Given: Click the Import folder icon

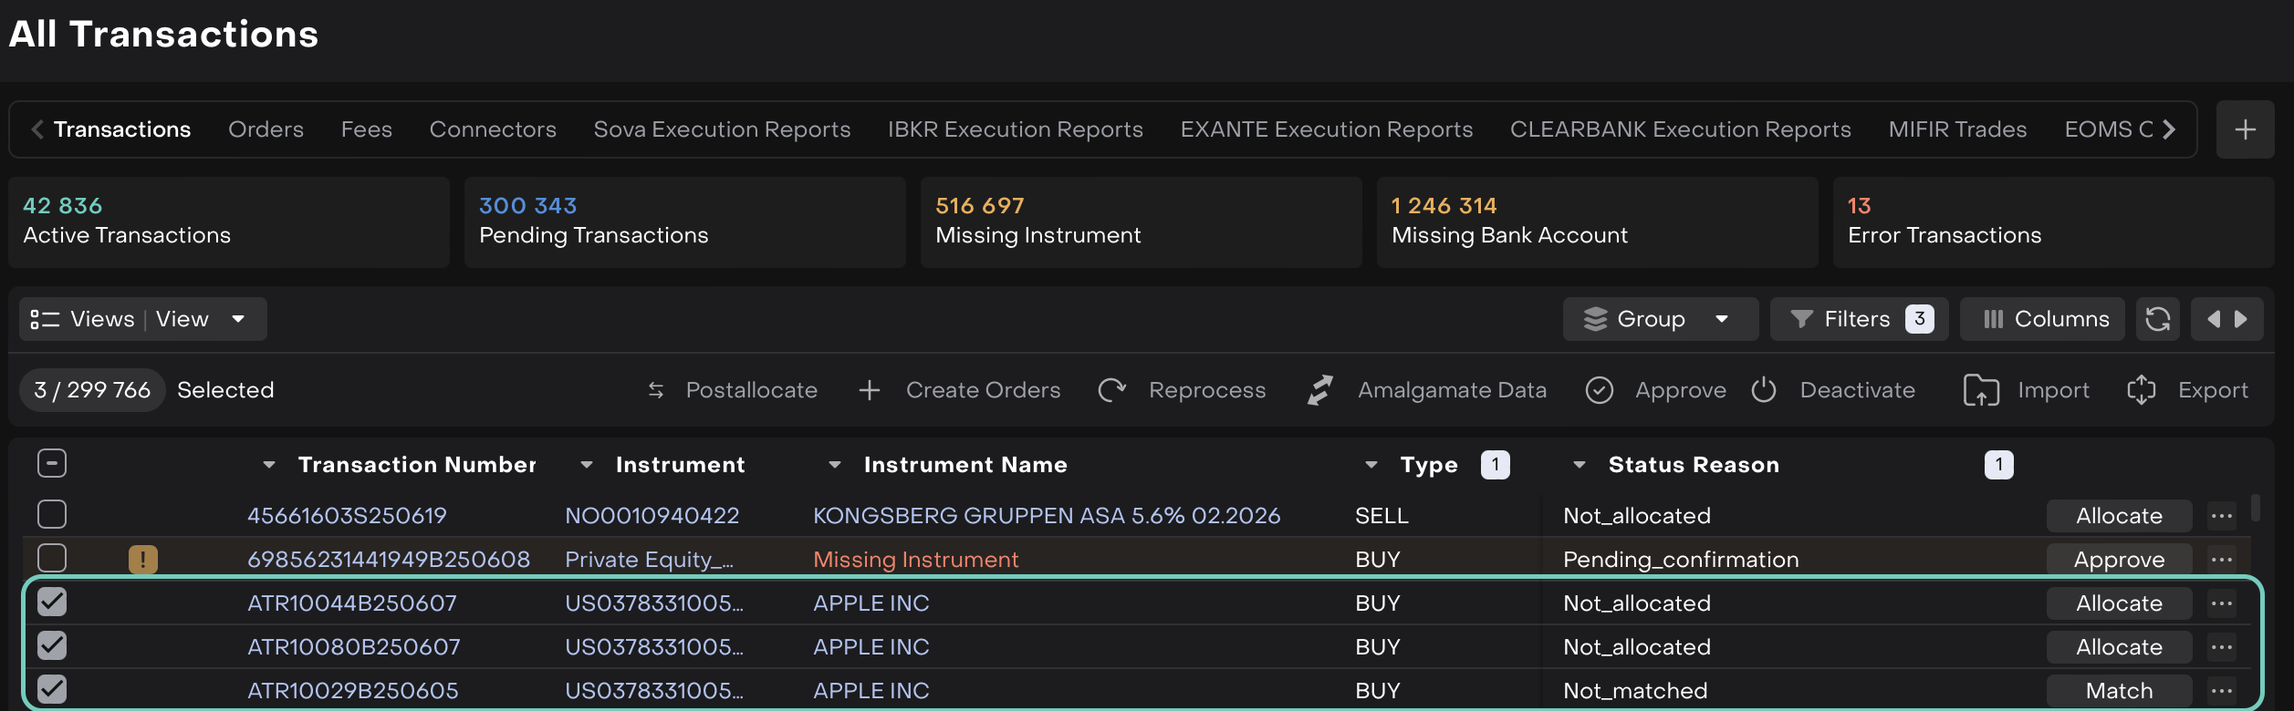Looking at the screenshot, I should point(1980,390).
